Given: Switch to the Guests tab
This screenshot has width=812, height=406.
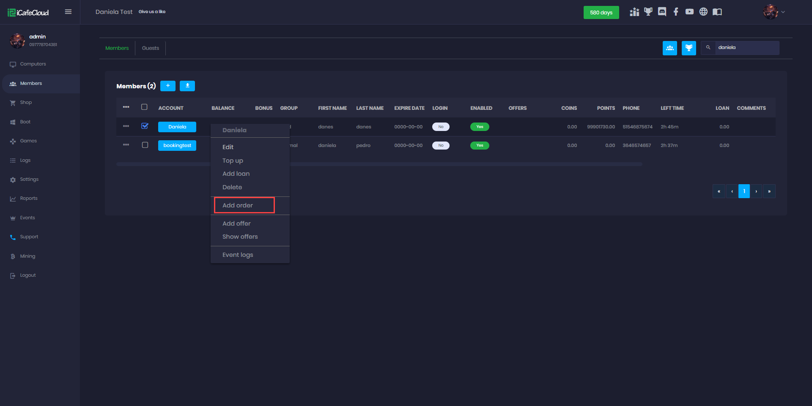Looking at the screenshot, I should 150,48.
